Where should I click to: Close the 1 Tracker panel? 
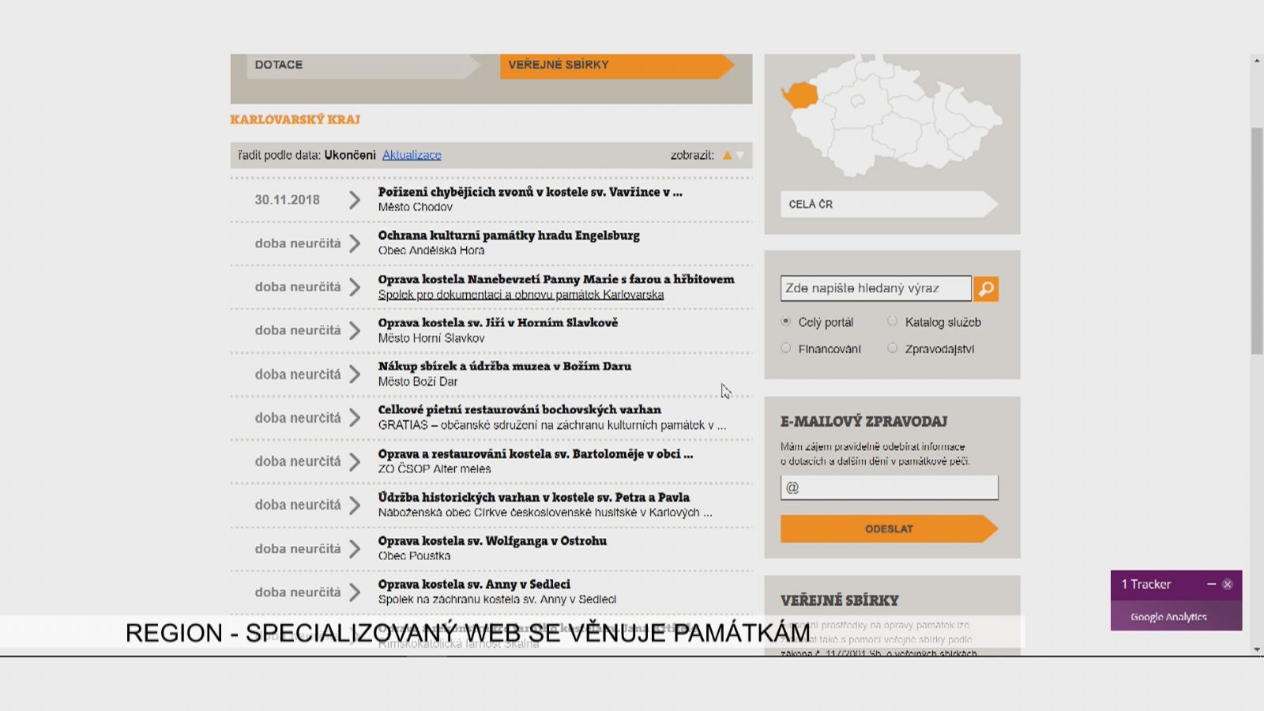click(1227, 585)
